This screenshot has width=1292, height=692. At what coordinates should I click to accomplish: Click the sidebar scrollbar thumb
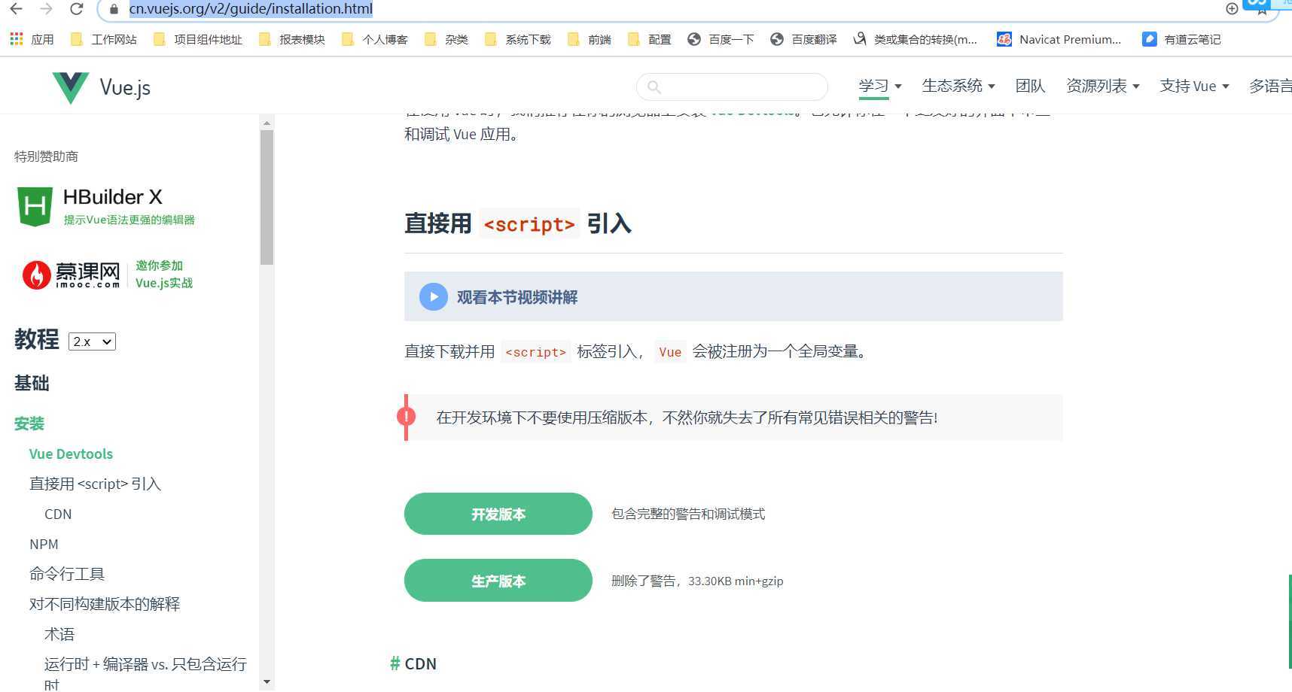267,197
